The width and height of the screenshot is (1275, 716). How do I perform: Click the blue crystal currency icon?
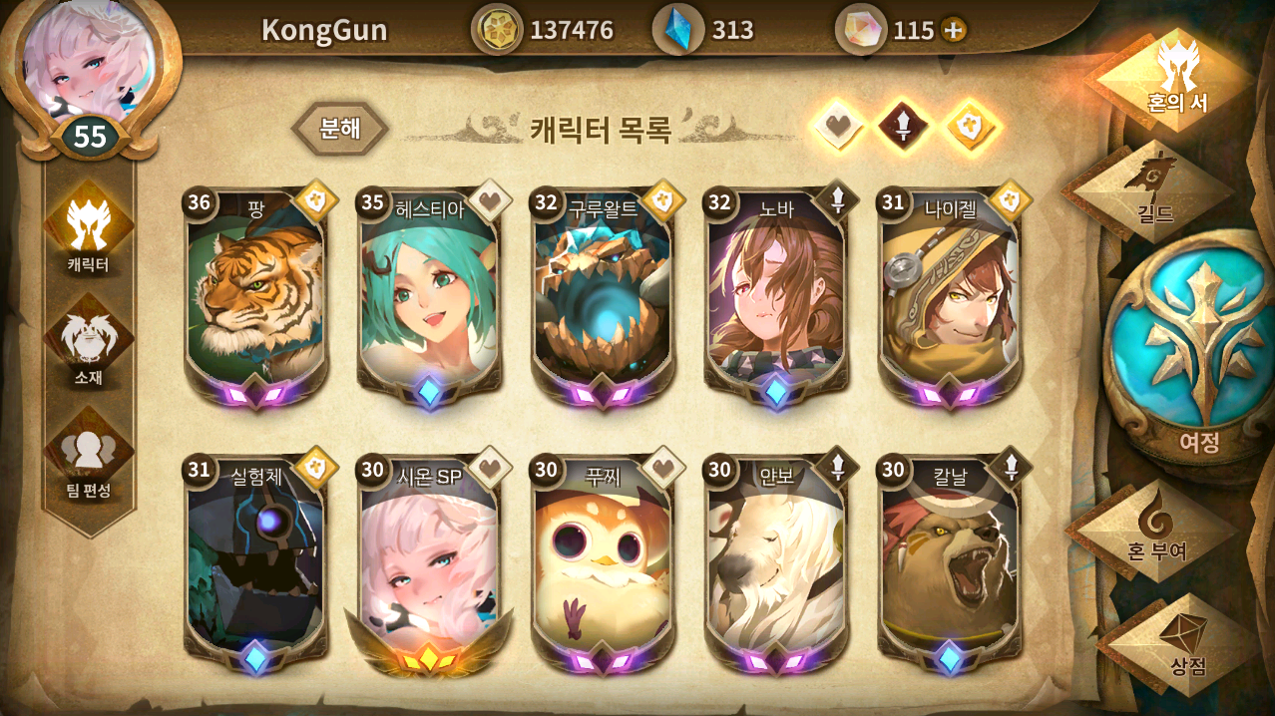678,29
